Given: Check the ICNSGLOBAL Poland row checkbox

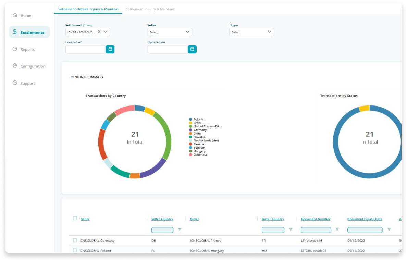Looking at the screenshot, I should (75, 250).
